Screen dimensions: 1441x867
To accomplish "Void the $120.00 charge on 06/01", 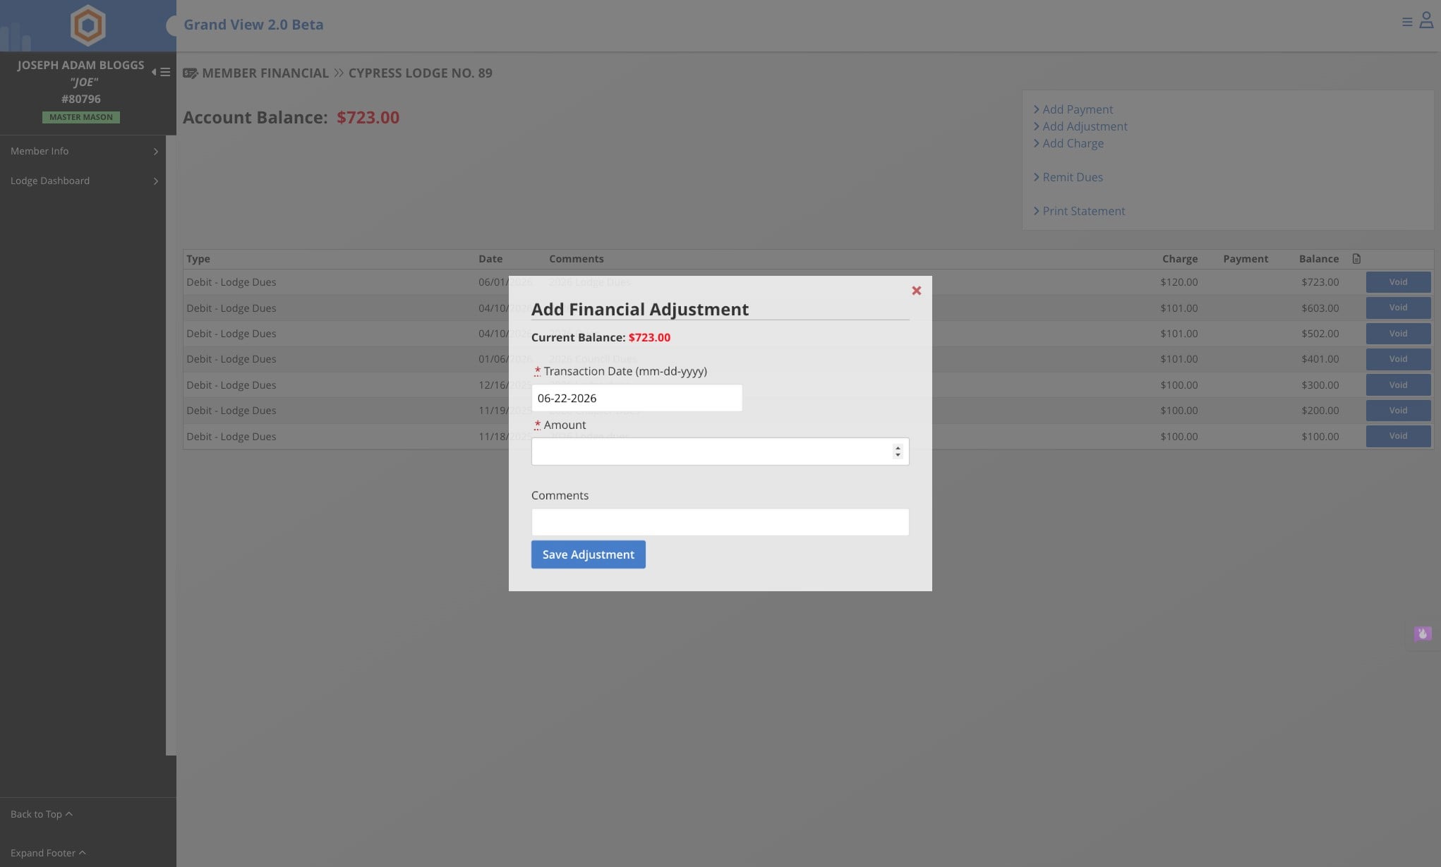I will click(x=1398, y=282).
